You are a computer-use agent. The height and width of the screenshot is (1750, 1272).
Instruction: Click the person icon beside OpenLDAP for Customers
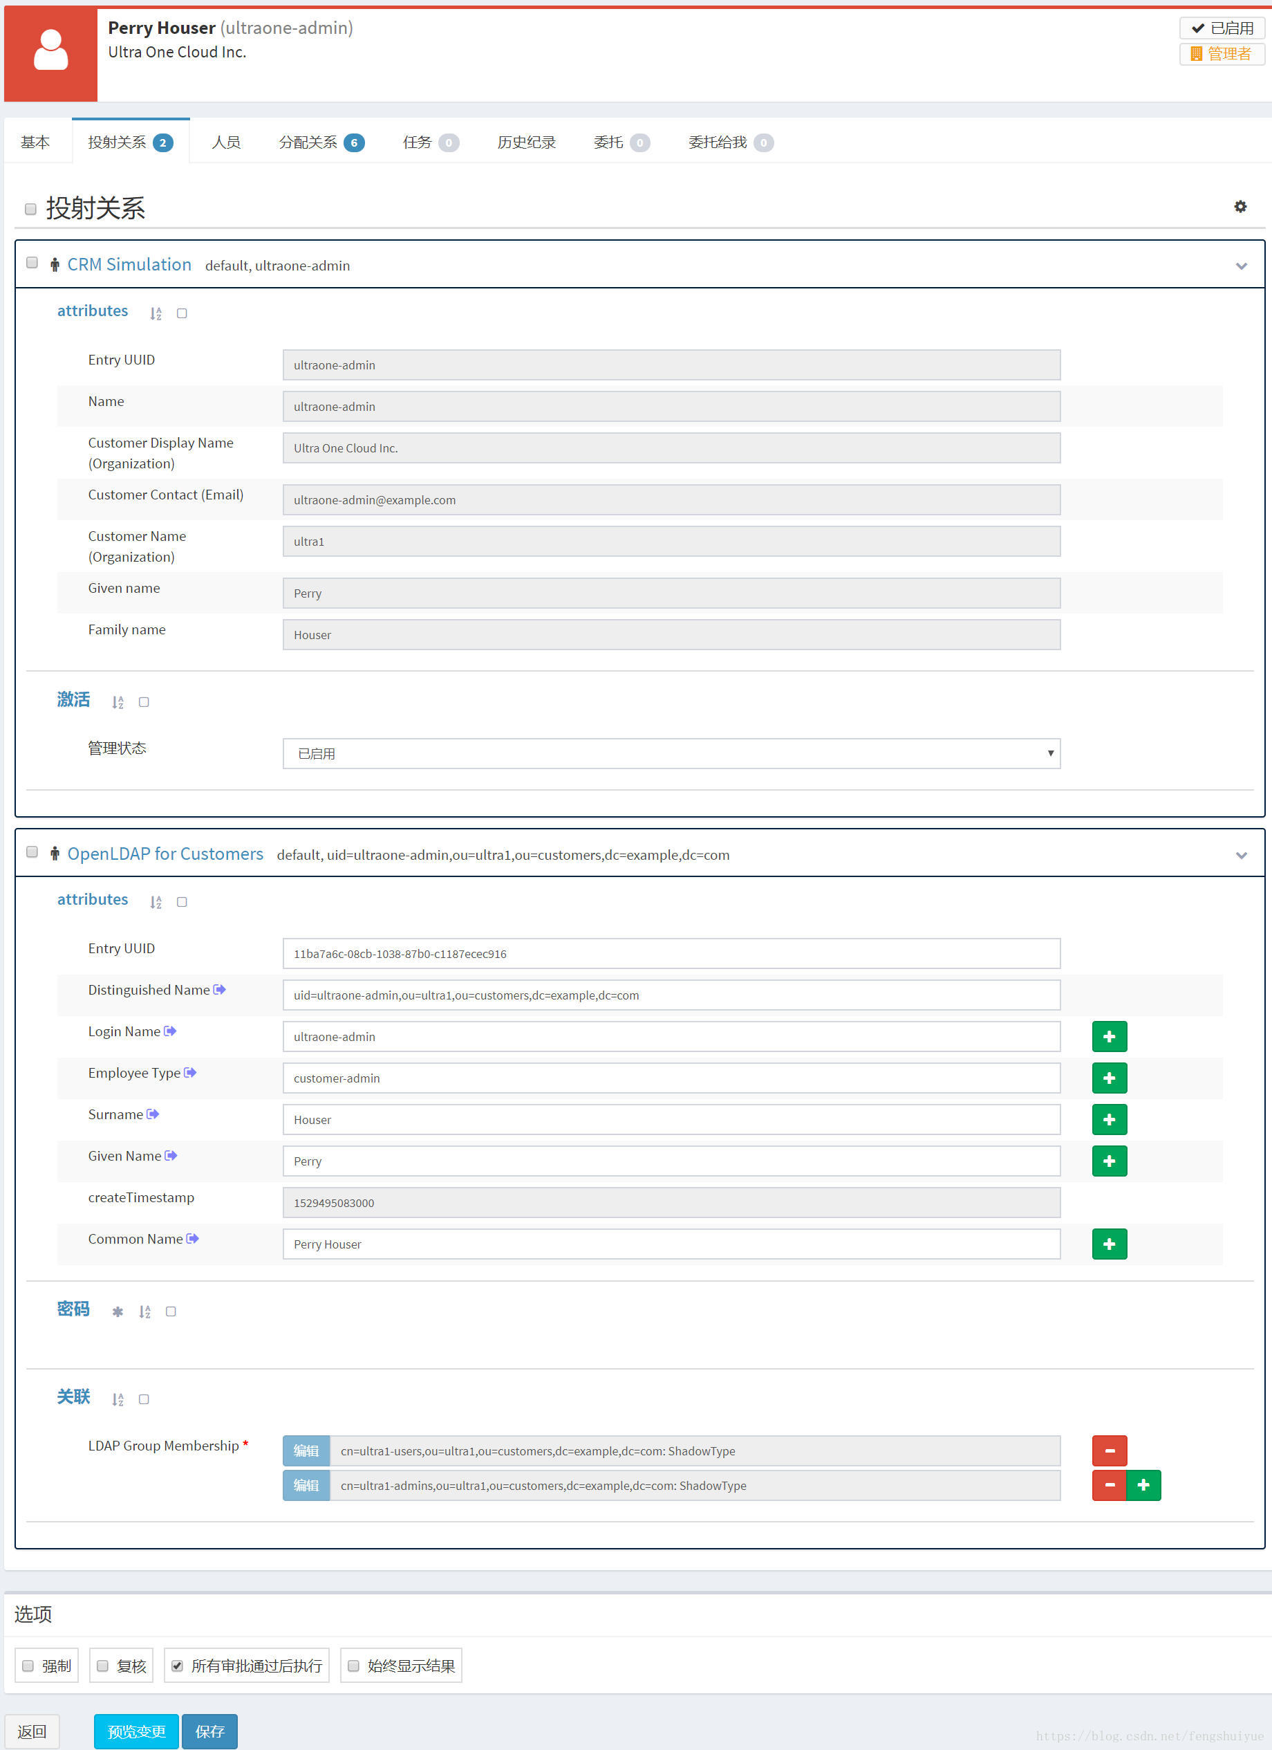[55, 854]
